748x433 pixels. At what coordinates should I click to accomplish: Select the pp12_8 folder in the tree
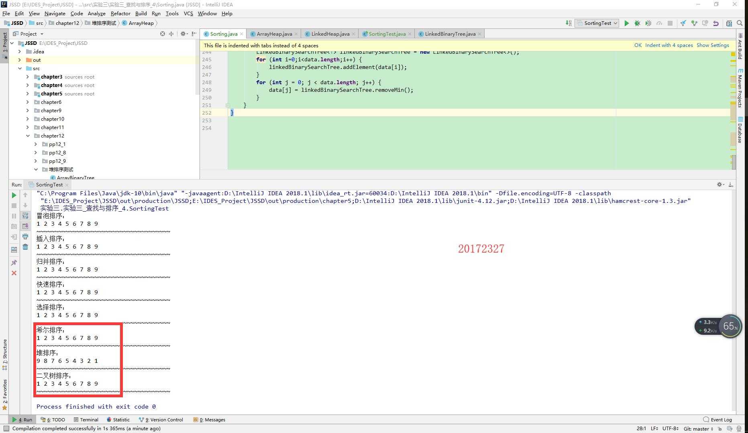coord(57,152)
